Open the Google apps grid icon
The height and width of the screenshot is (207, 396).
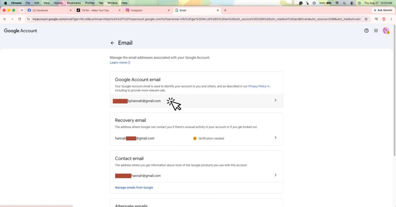click(376, 30)
